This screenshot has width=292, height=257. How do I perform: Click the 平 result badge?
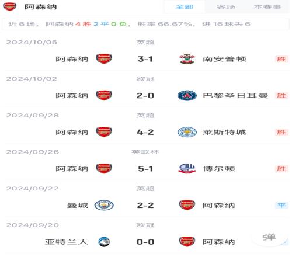281,205
